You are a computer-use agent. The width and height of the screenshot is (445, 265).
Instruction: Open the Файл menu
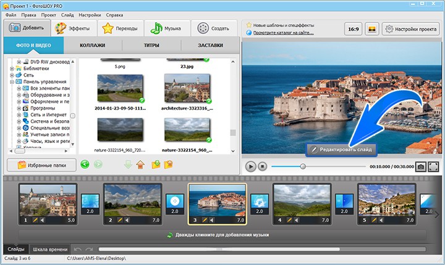click(x=11, y=15)
